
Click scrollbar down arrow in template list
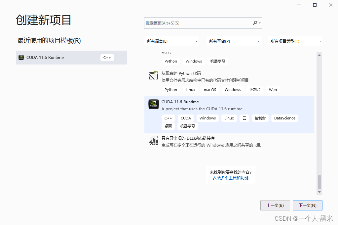pos(319,192)
